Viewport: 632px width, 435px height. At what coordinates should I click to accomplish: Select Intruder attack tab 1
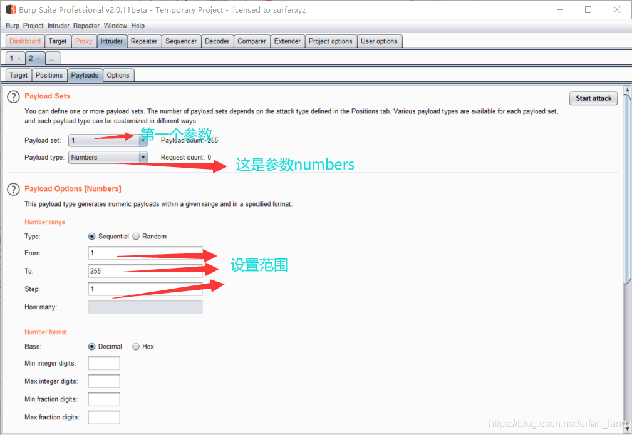click(x=12, y=58)
